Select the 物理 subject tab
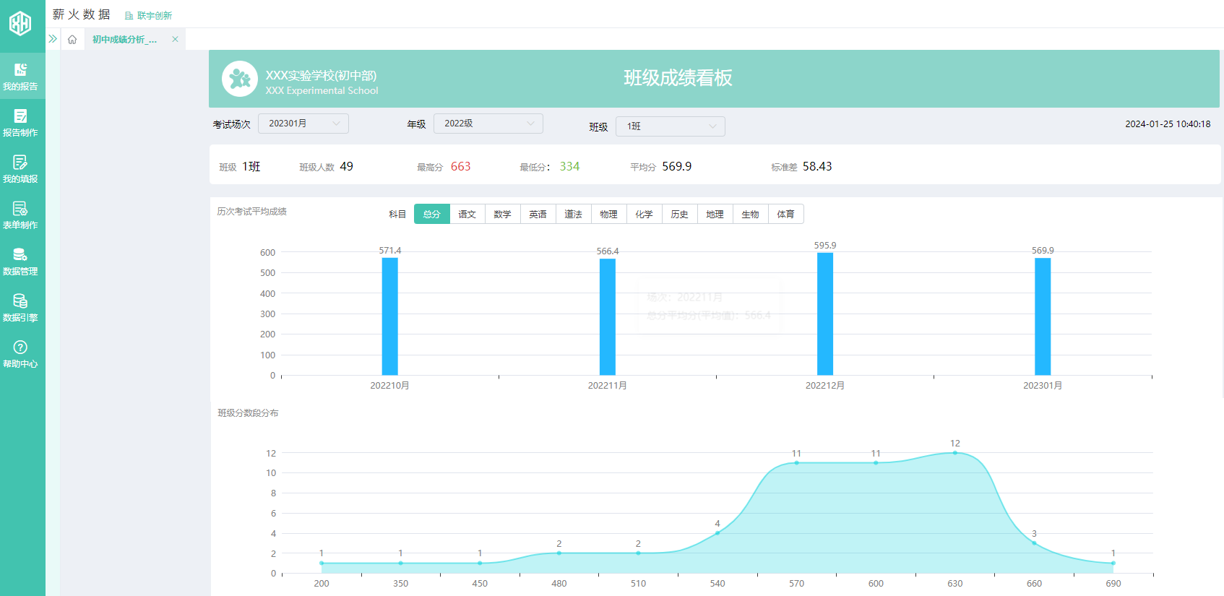This screenshot has height=596, width=1224. (x=609, y=214)
